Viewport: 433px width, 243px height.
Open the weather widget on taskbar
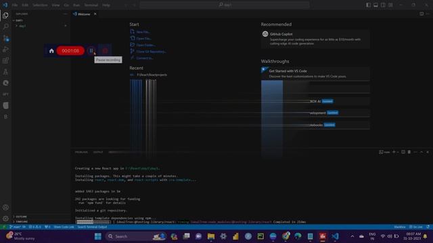[21, 236]
